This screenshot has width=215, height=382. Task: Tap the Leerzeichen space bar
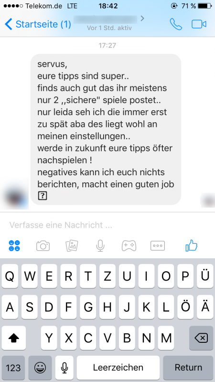tap(118, 367)
